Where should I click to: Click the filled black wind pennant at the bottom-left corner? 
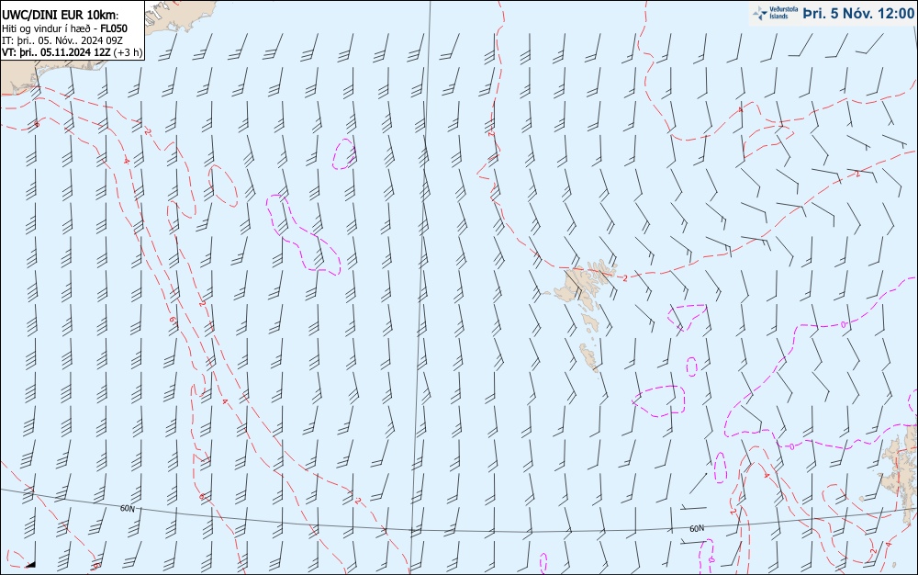[x=30, y=565]
